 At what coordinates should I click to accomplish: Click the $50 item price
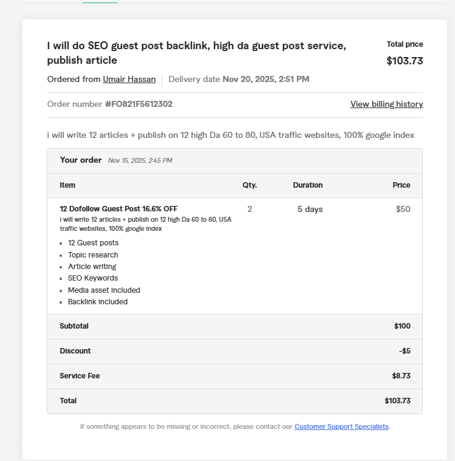(403, 209)
